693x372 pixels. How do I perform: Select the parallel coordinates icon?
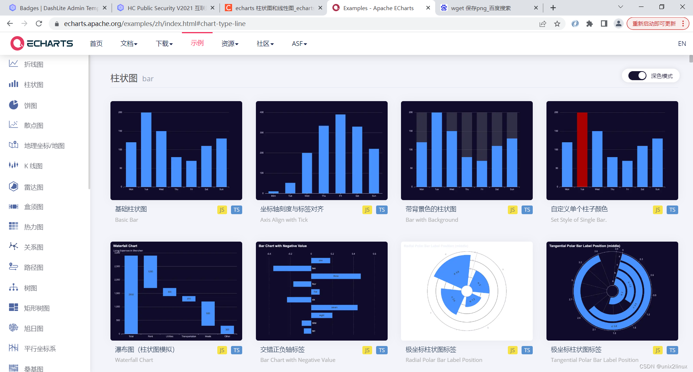pyautogui.click(x=13, y=348)
